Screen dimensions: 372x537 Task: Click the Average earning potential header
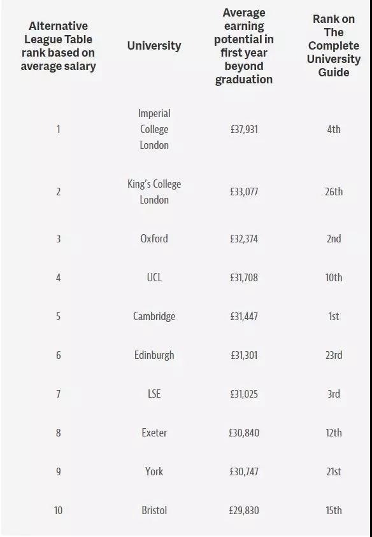244,46
